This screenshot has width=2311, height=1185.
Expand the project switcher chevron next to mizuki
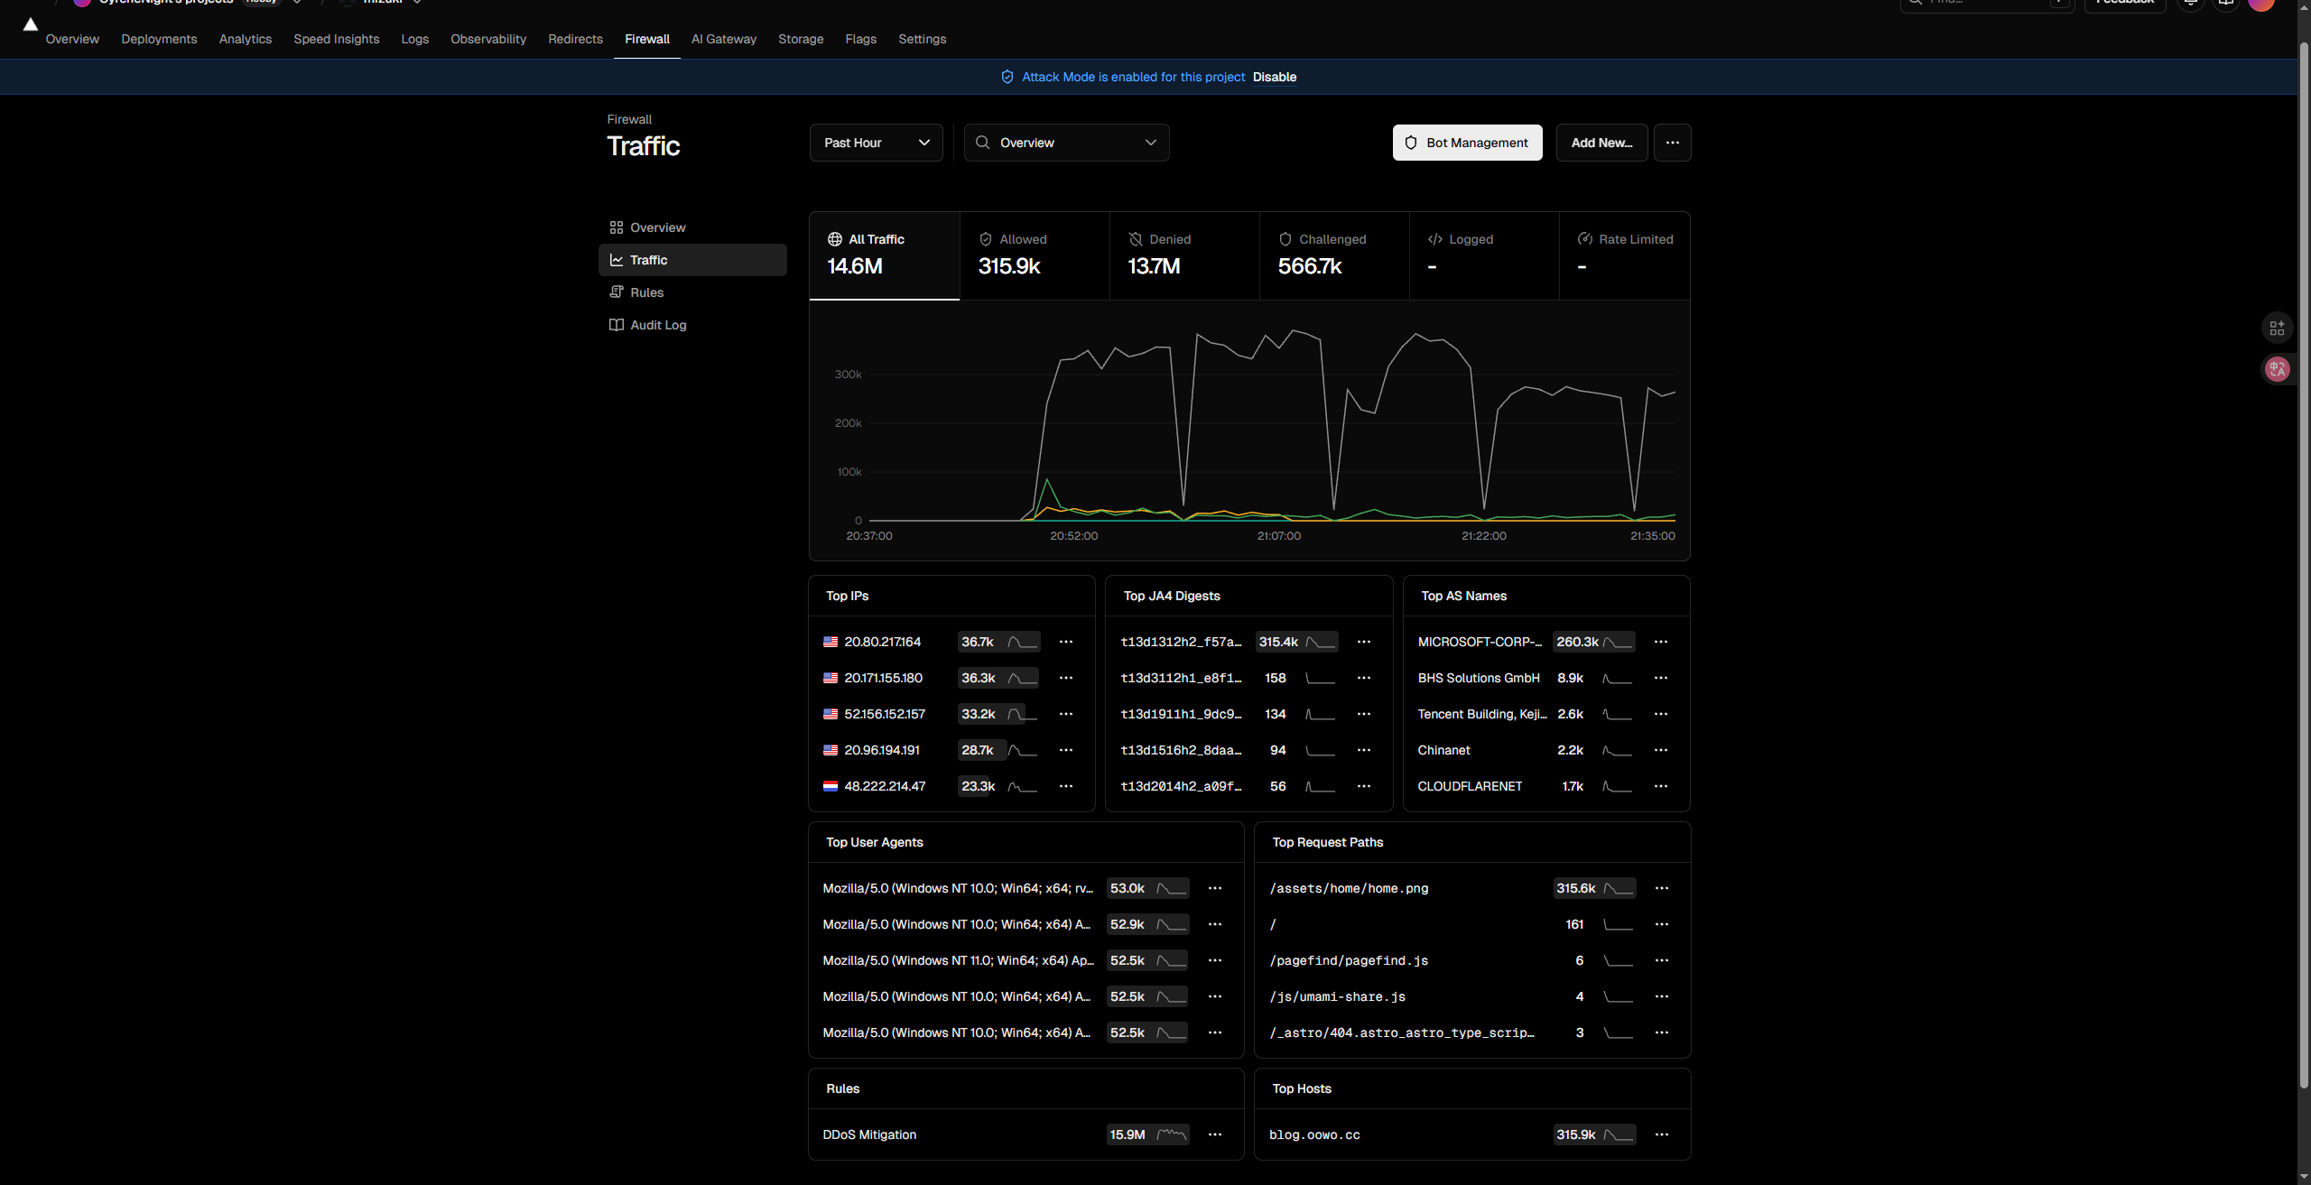point(416,1)
